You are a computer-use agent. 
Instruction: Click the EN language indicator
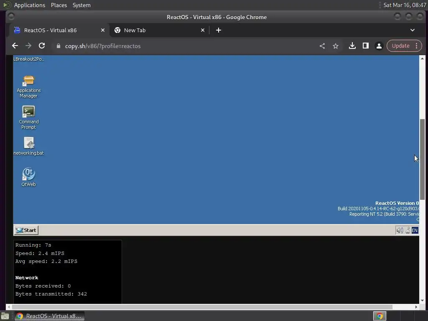pyautogui.click(x=415, y=230)
